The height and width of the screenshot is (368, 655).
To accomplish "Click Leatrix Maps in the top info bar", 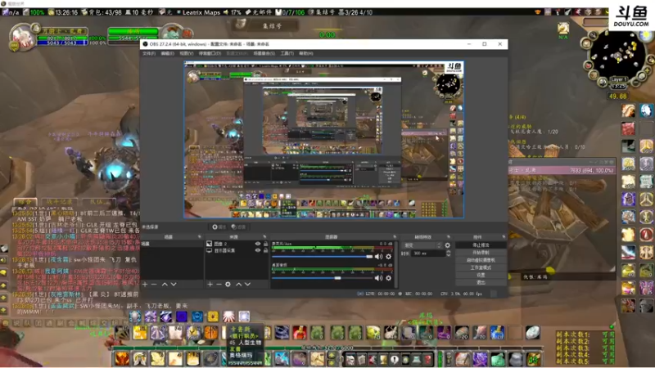I will [201, 12].
